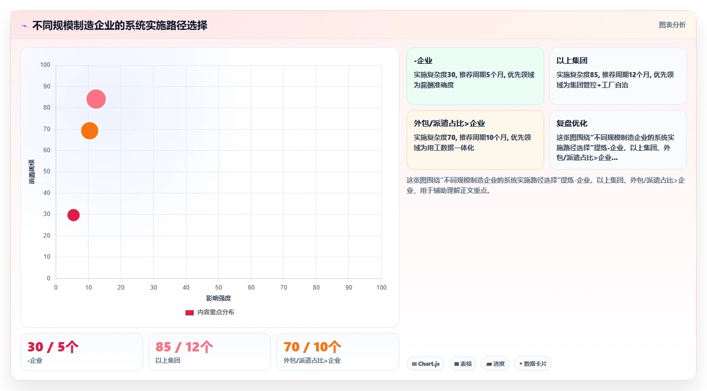Open the -企业 green info card
The image size is (707, 391).
(475, 76)
